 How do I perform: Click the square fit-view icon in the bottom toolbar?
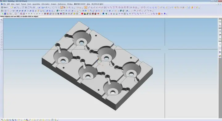[7, 120]
